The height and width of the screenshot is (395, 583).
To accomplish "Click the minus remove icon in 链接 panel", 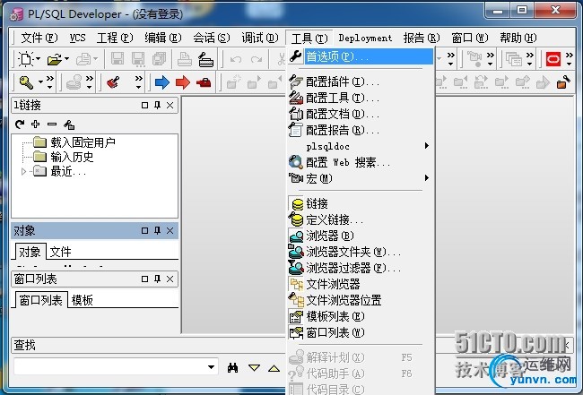I will (x=52, y=124).
